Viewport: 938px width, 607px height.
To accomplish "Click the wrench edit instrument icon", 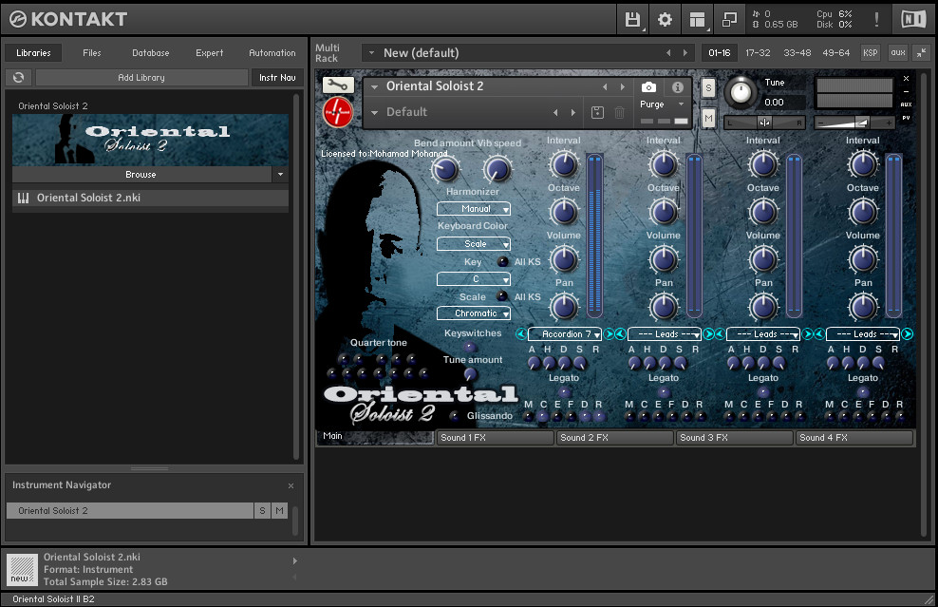I will coord(338,85).
